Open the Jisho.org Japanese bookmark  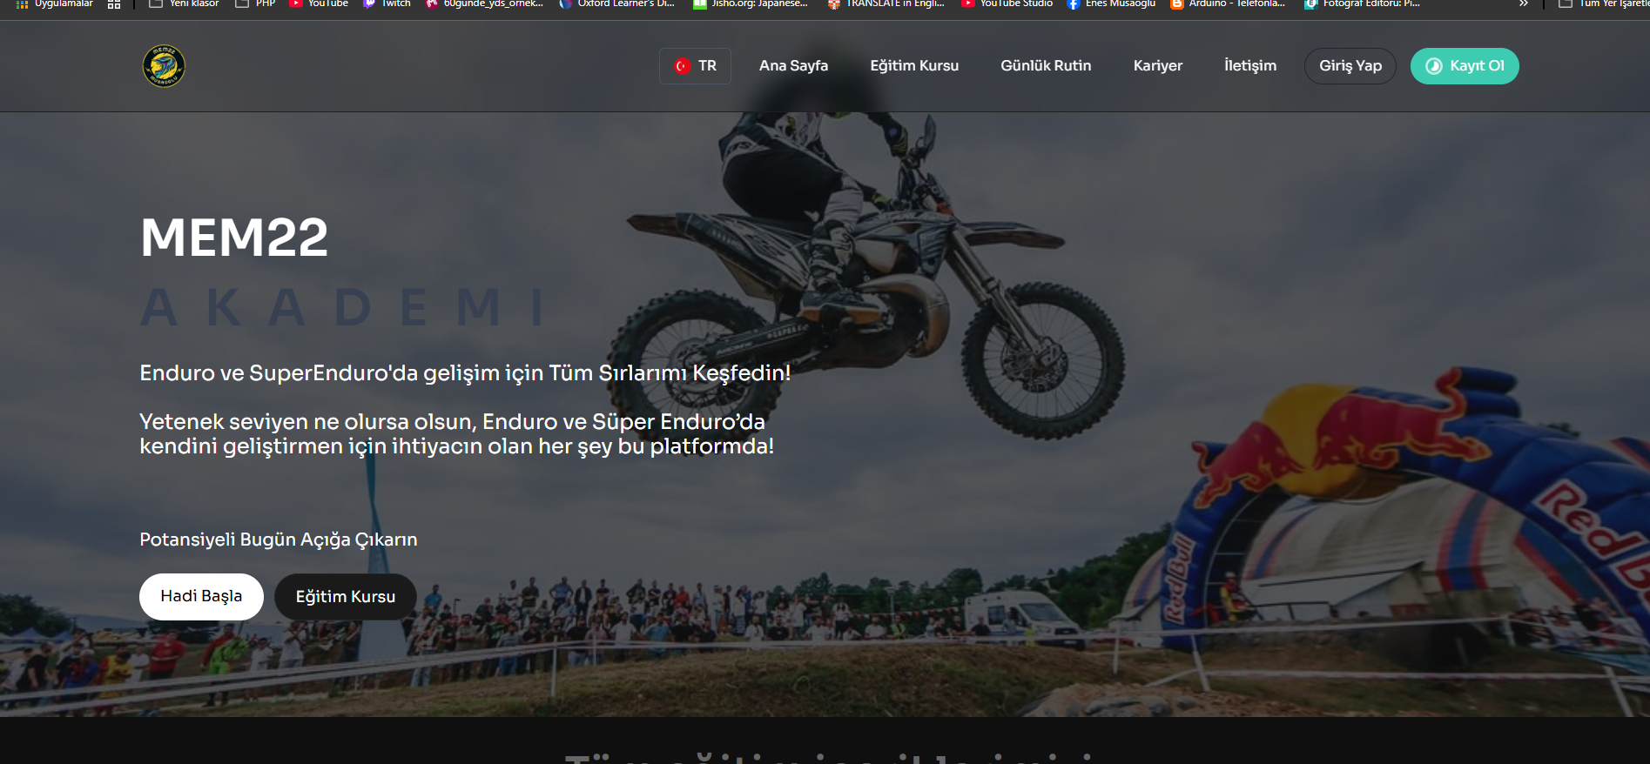point(751,4)
